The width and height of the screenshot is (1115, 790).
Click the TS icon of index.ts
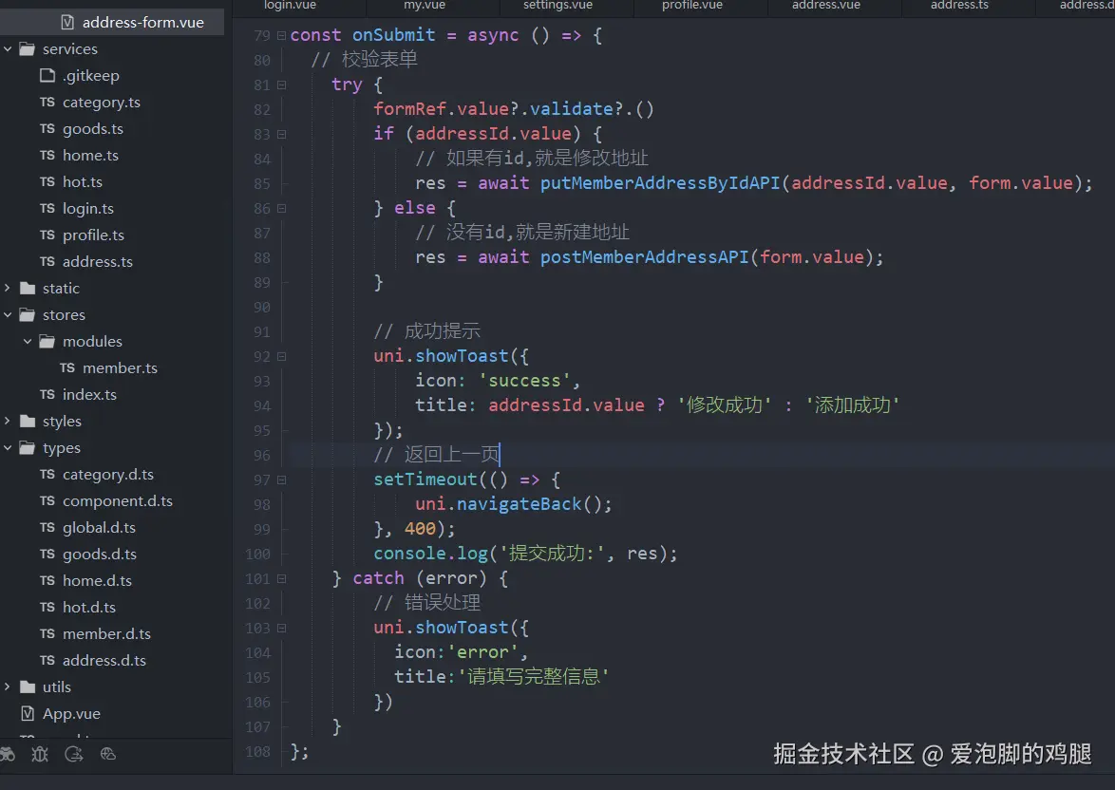(x=47, y=395)
